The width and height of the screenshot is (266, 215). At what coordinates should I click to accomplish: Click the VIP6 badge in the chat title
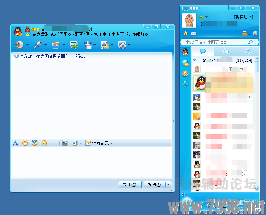(x=35, y=29)
